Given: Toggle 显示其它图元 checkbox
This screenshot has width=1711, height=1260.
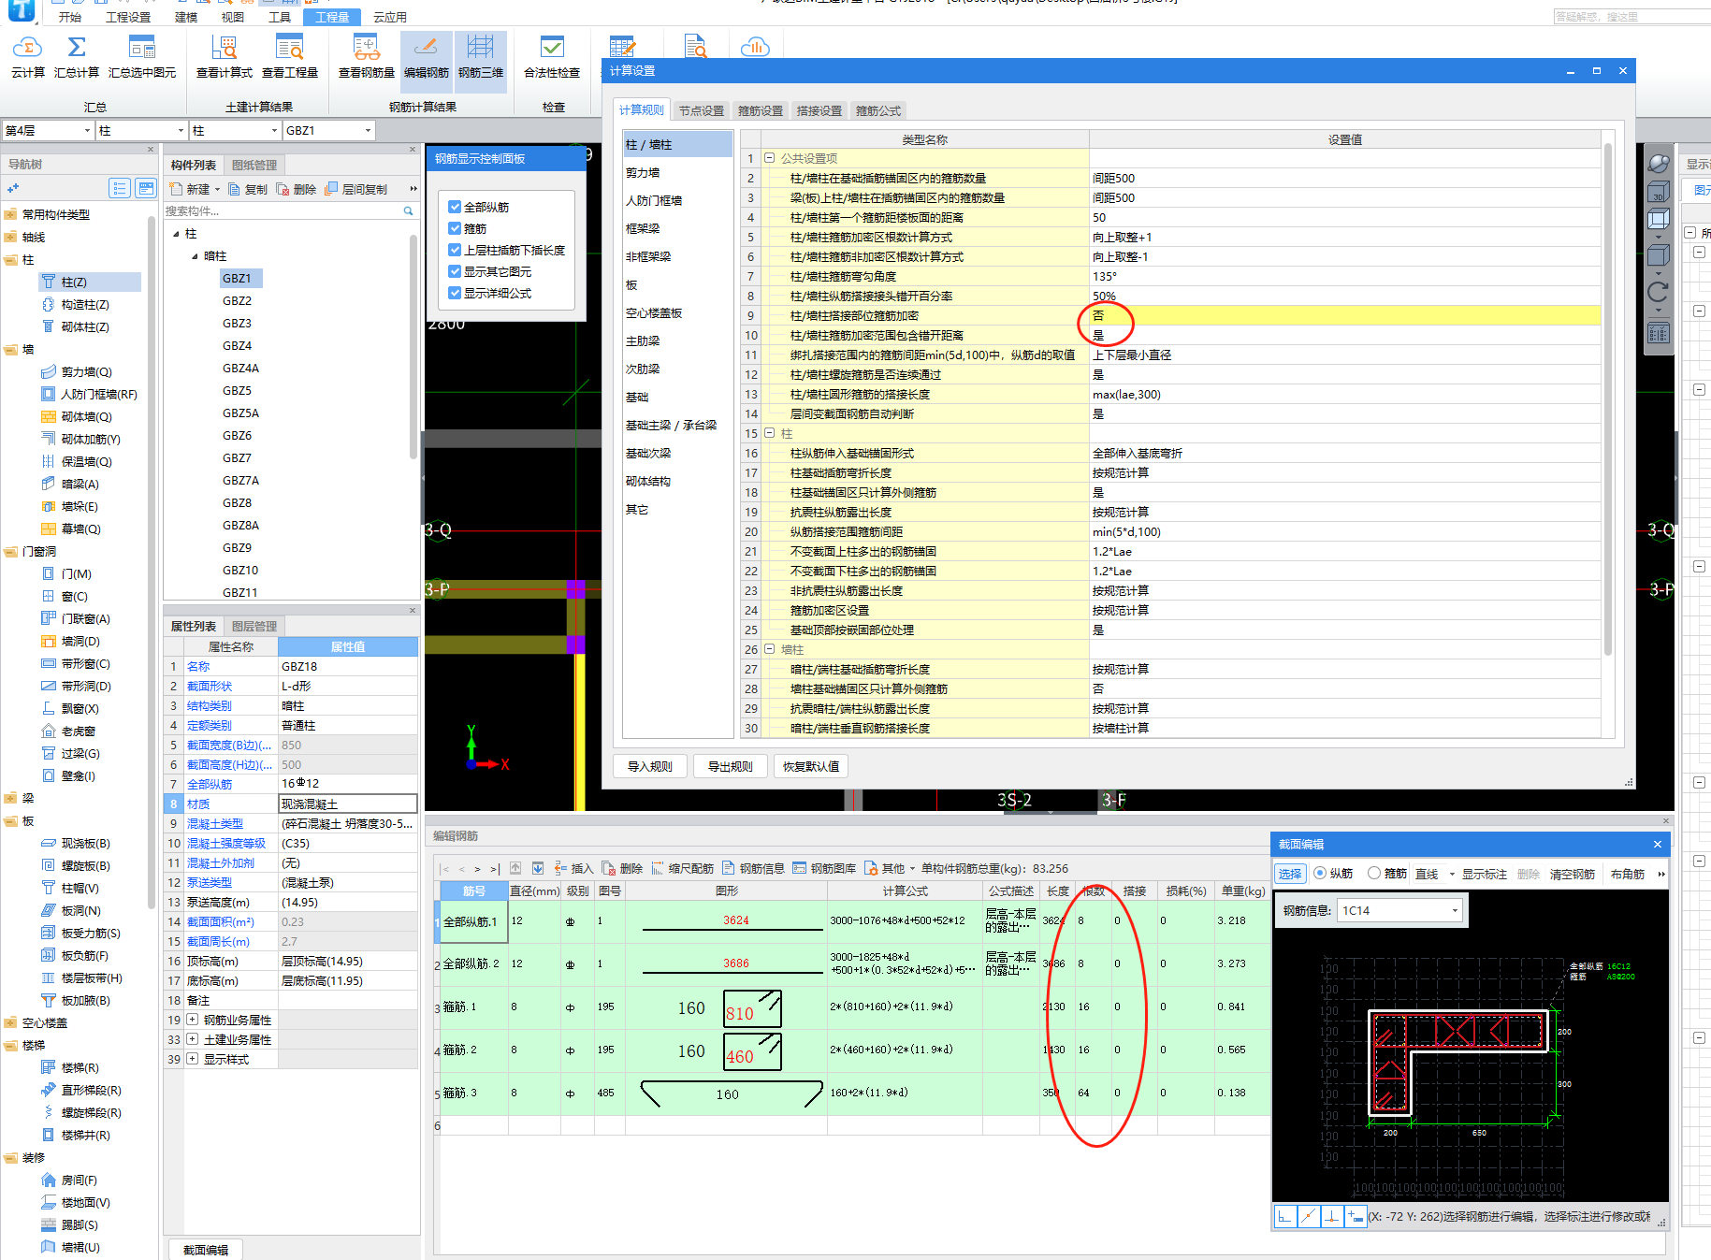Looking at the screenshot, I should (455, 271).
